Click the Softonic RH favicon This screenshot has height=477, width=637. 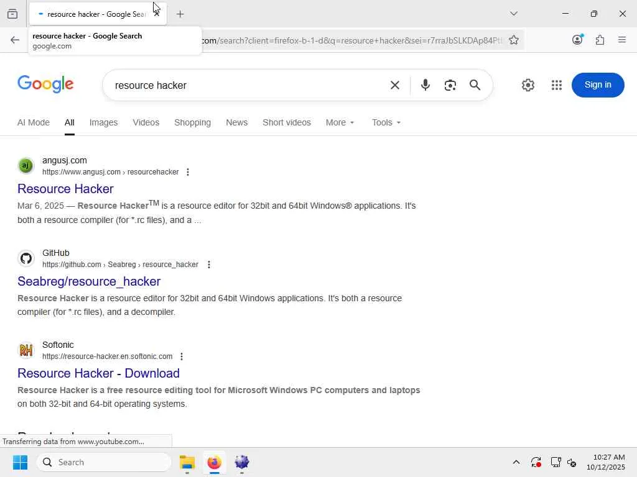point(26,350)
